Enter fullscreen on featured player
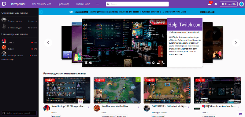 coord(163,63)
